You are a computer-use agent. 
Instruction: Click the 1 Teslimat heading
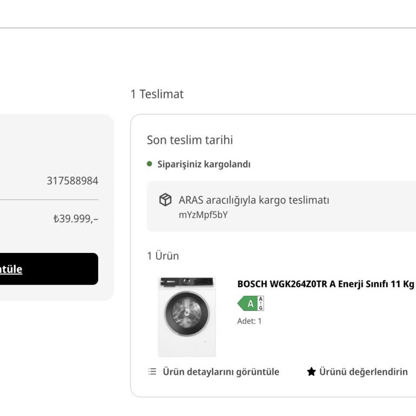tap(157, 94)
